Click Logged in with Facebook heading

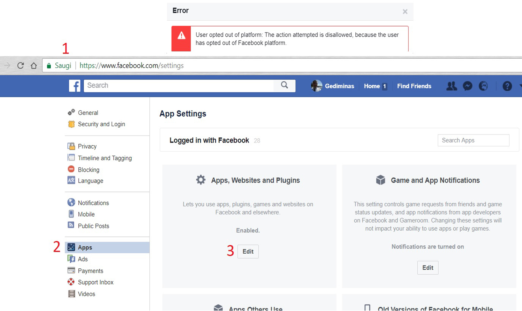tap(209, 140)
